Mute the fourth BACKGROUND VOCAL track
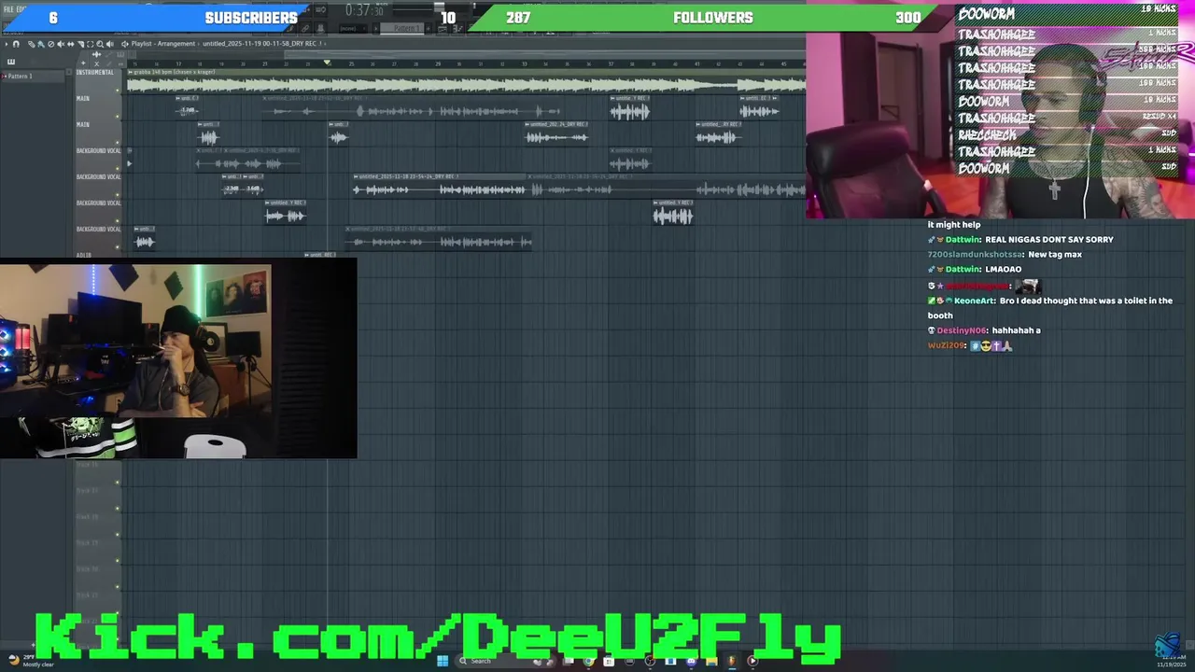The height and width of the screenshot is (672, 1195). (118, 246)
